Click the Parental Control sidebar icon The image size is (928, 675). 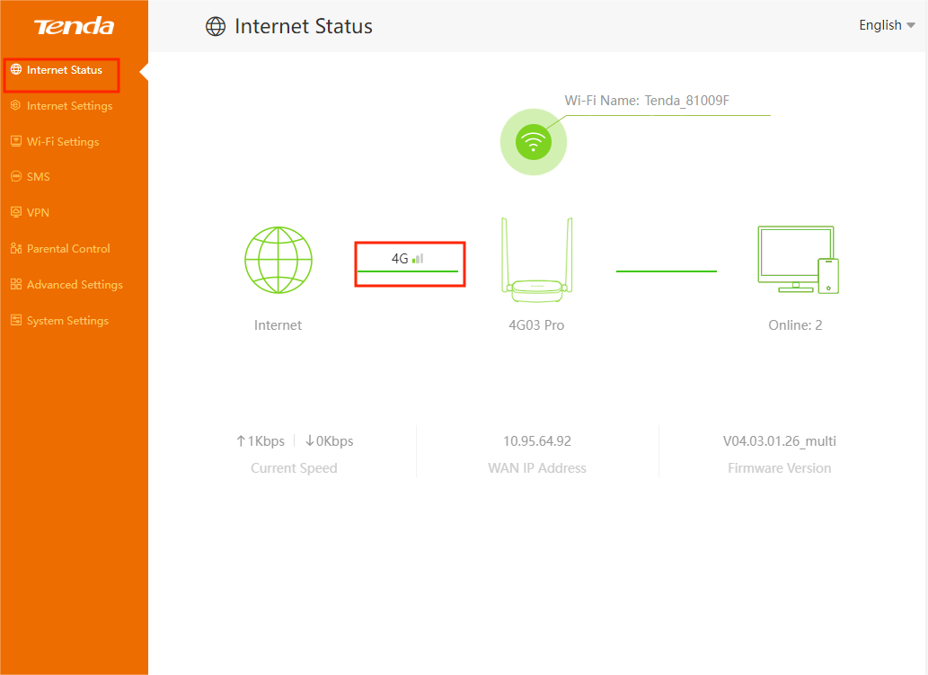coord(15,249)
